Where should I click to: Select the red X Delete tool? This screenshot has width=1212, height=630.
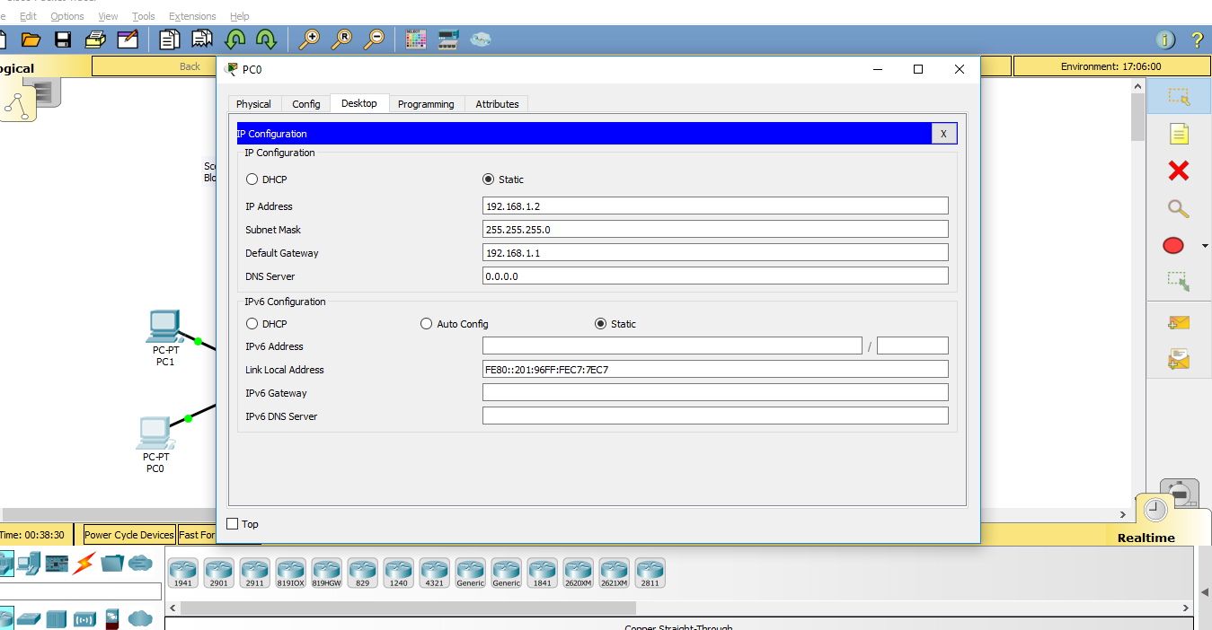tap(1179, 171)
